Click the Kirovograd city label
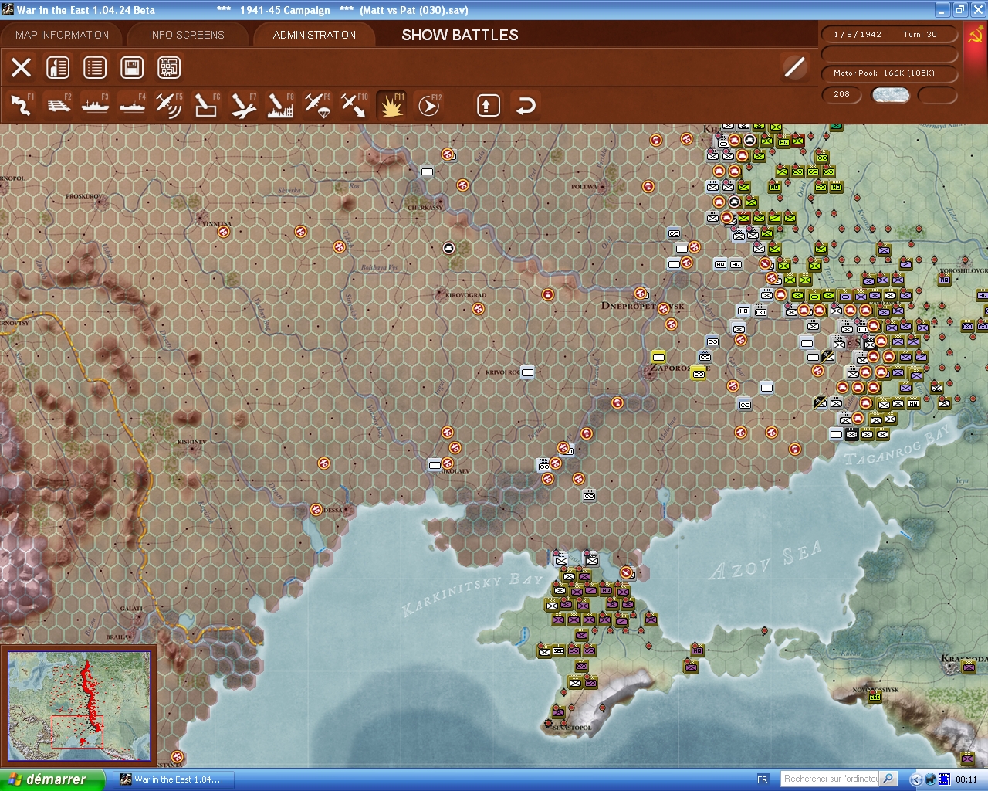Screen dimensions: 988x791 [x=465, y=295]
